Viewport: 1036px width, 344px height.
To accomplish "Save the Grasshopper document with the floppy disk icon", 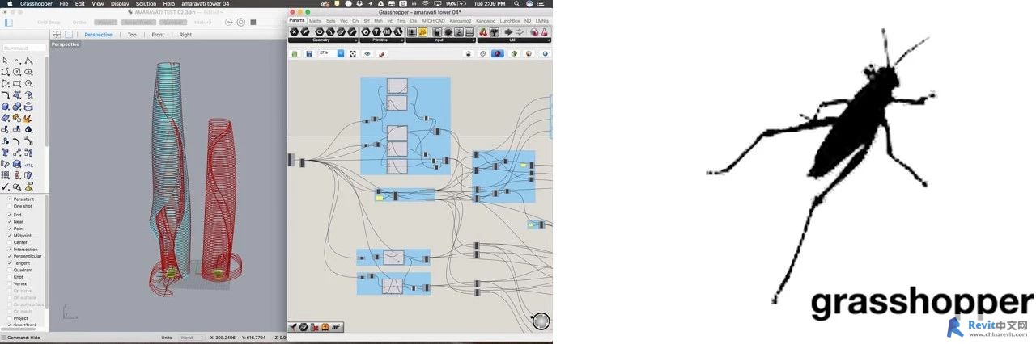I will point(309,53).
